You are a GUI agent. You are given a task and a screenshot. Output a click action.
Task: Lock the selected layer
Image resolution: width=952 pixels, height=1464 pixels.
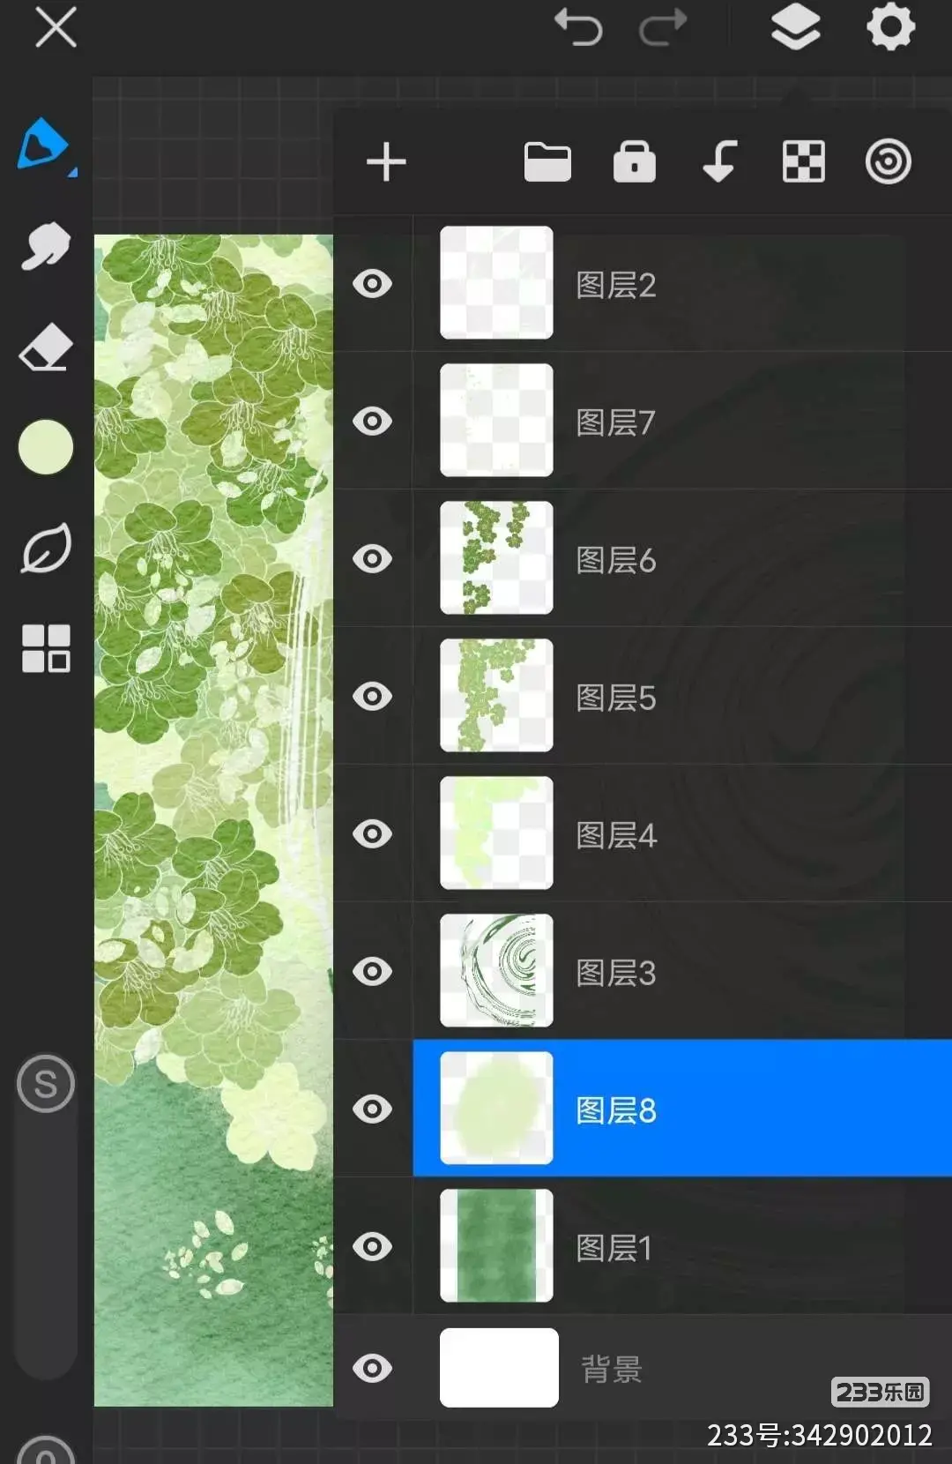635,161
